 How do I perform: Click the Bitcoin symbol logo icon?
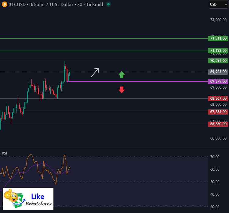[x=5, y=4]
